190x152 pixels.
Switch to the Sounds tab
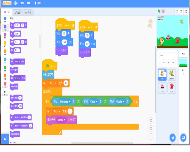point(28,13)
